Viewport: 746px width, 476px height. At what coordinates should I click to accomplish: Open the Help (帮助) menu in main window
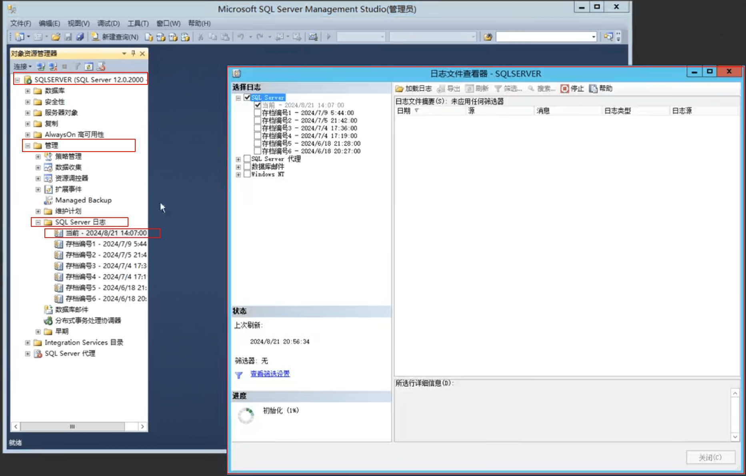coord(199,23)
